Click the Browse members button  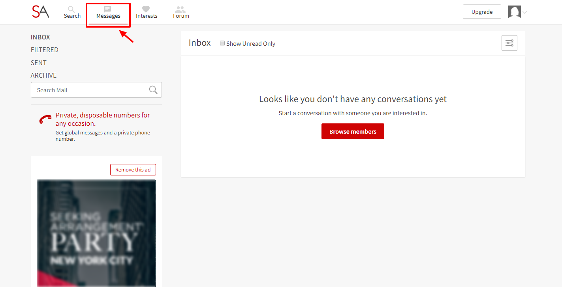coord(353,131)
